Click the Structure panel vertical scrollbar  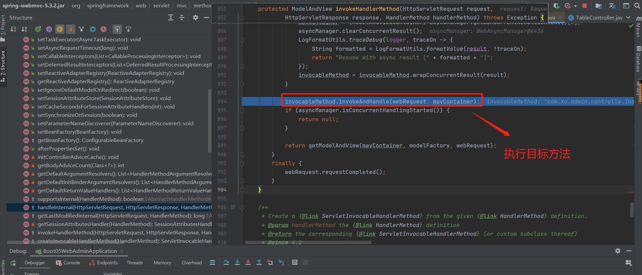pyautogui.click(x=210, y=121)
